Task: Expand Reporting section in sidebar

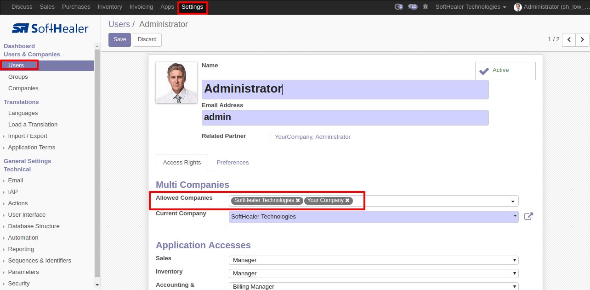Action: click(21, 249)
